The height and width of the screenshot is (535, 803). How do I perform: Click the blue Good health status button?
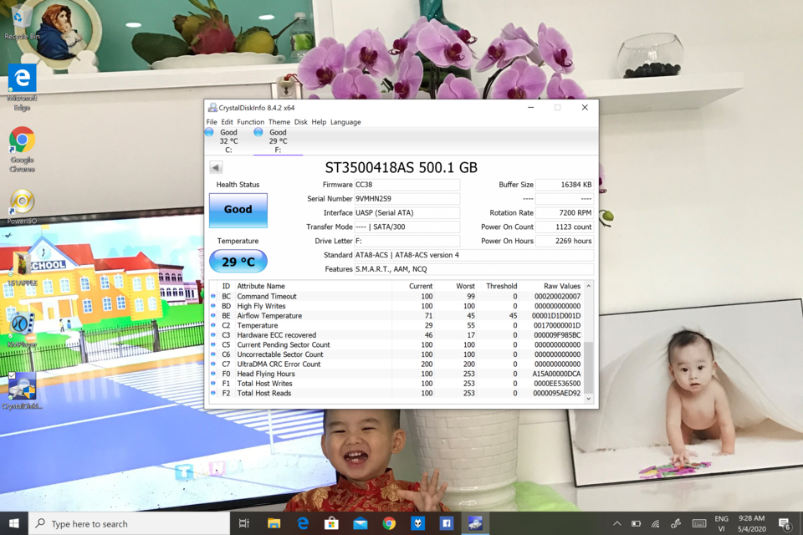238,209
